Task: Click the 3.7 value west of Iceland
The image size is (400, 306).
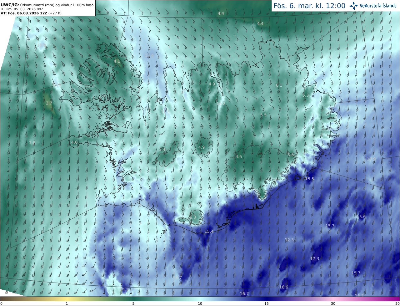Action: (49, 103)
